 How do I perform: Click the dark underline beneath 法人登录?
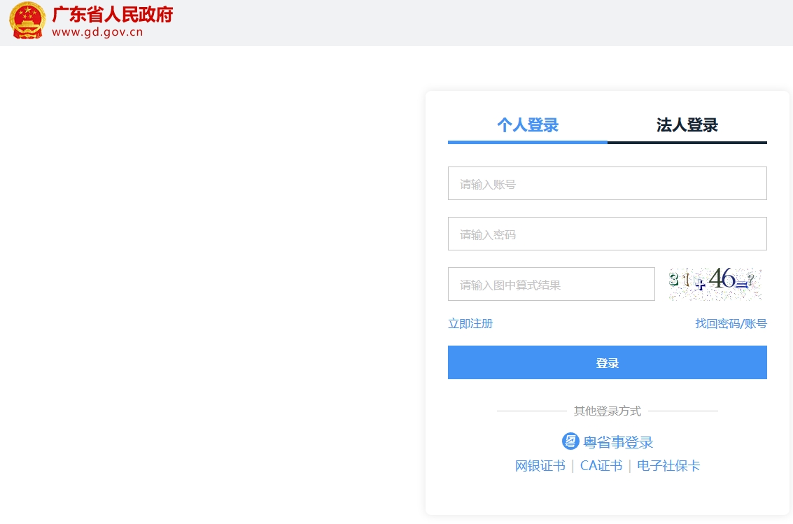tap(687, 143)
